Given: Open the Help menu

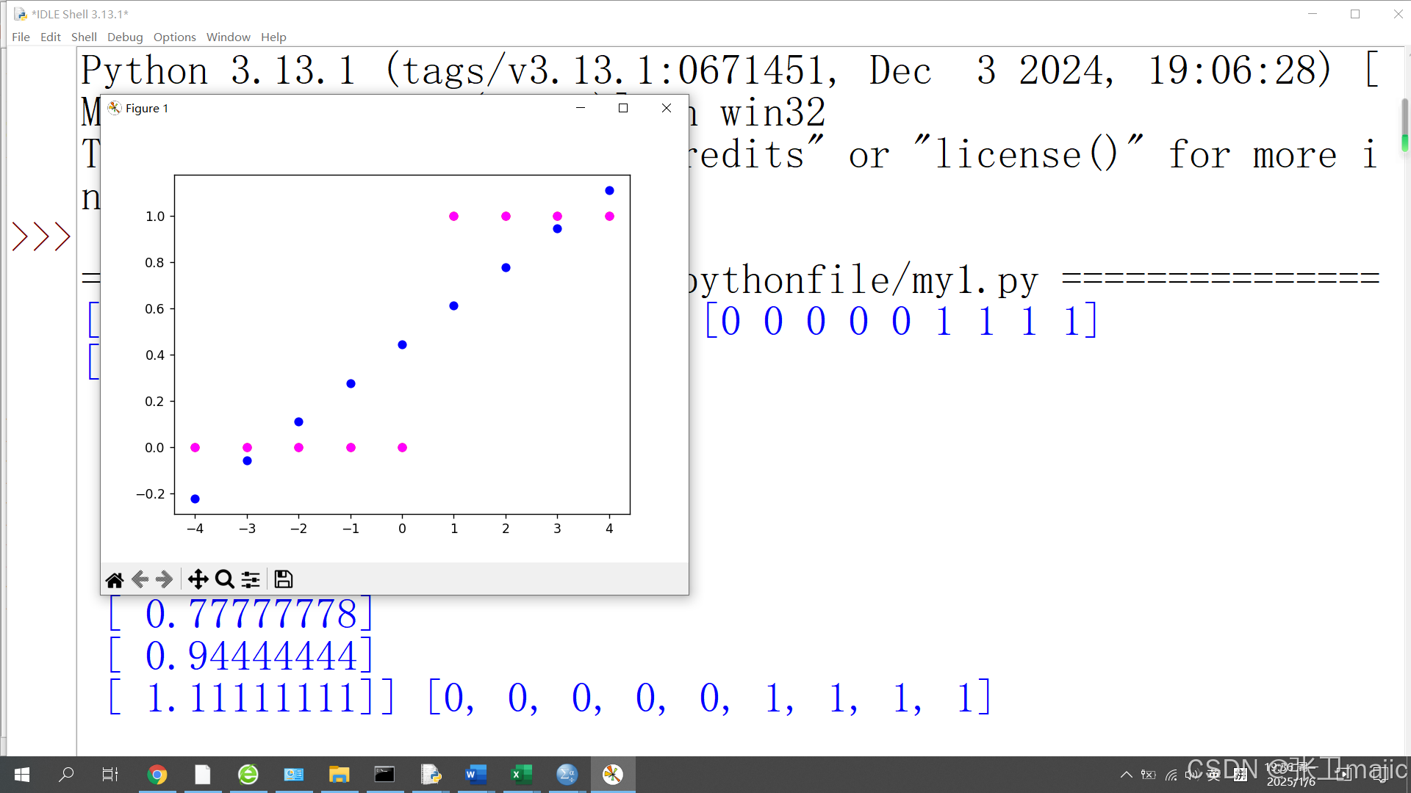Looking at the screenshot, I should [273, 37].
